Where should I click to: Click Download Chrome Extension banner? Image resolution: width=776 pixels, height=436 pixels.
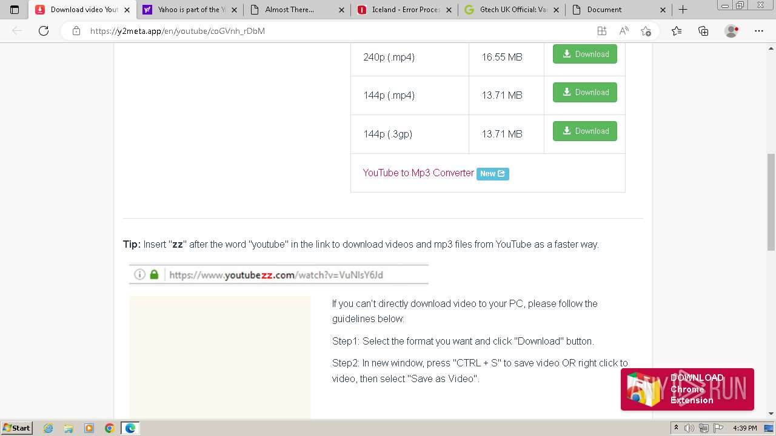click(687, 389)
